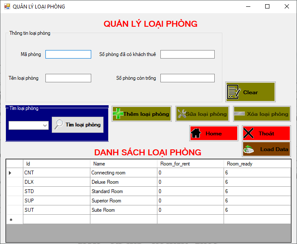Click the green arrow Load Data icon
Screen dimensions: 297x244
pyautogui.click(x=249, y=149)
